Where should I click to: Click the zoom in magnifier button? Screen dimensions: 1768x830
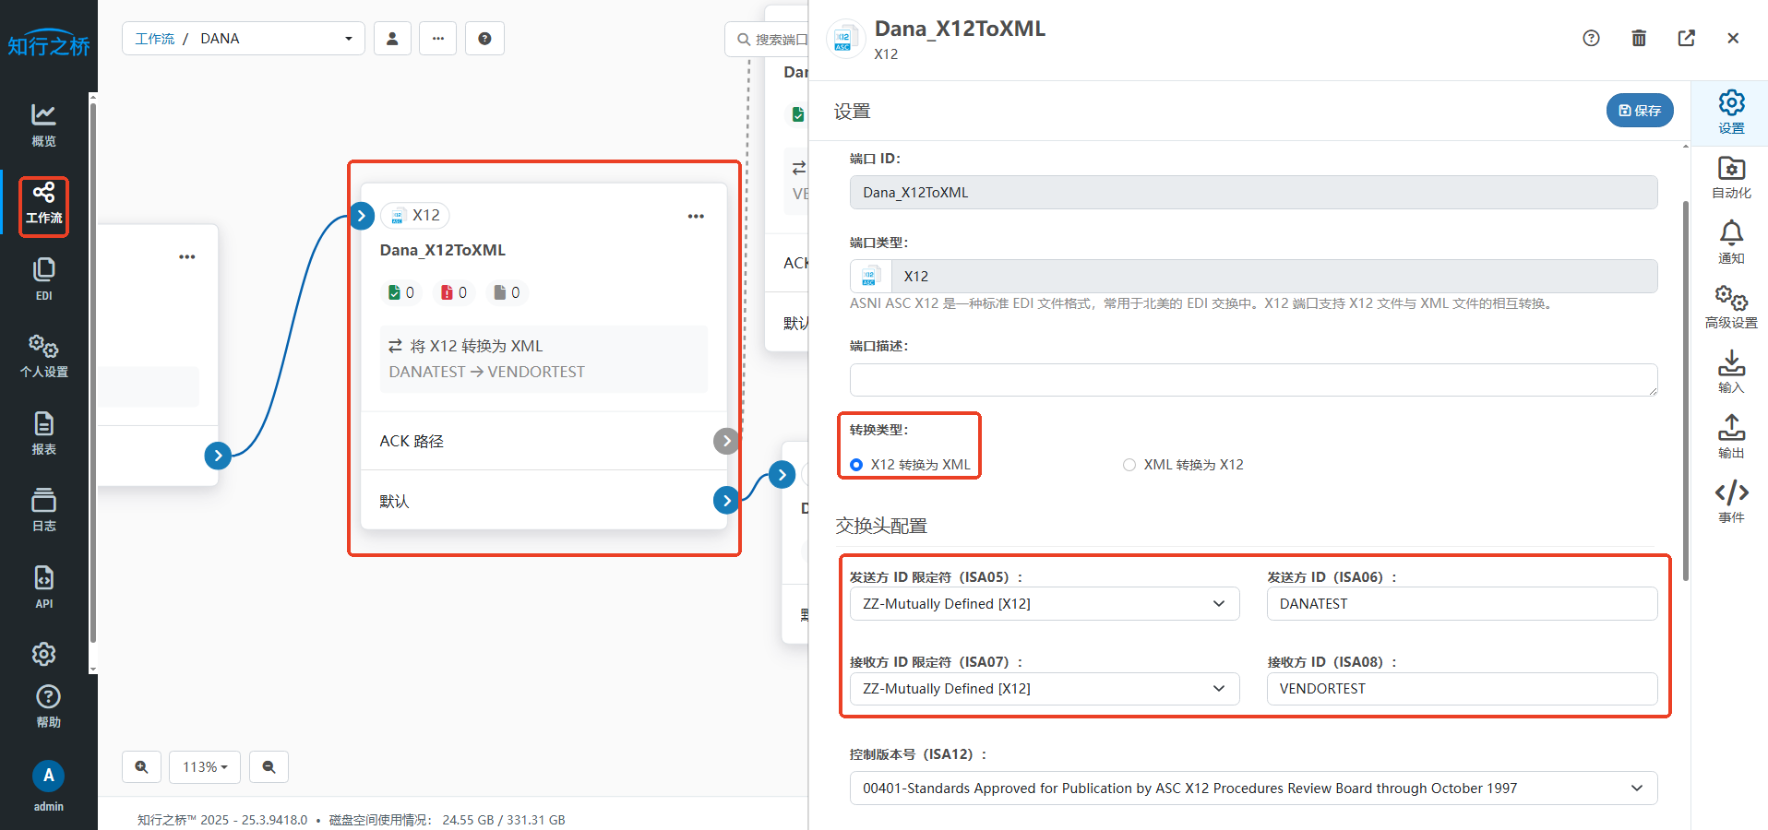(x=141, y=767)
